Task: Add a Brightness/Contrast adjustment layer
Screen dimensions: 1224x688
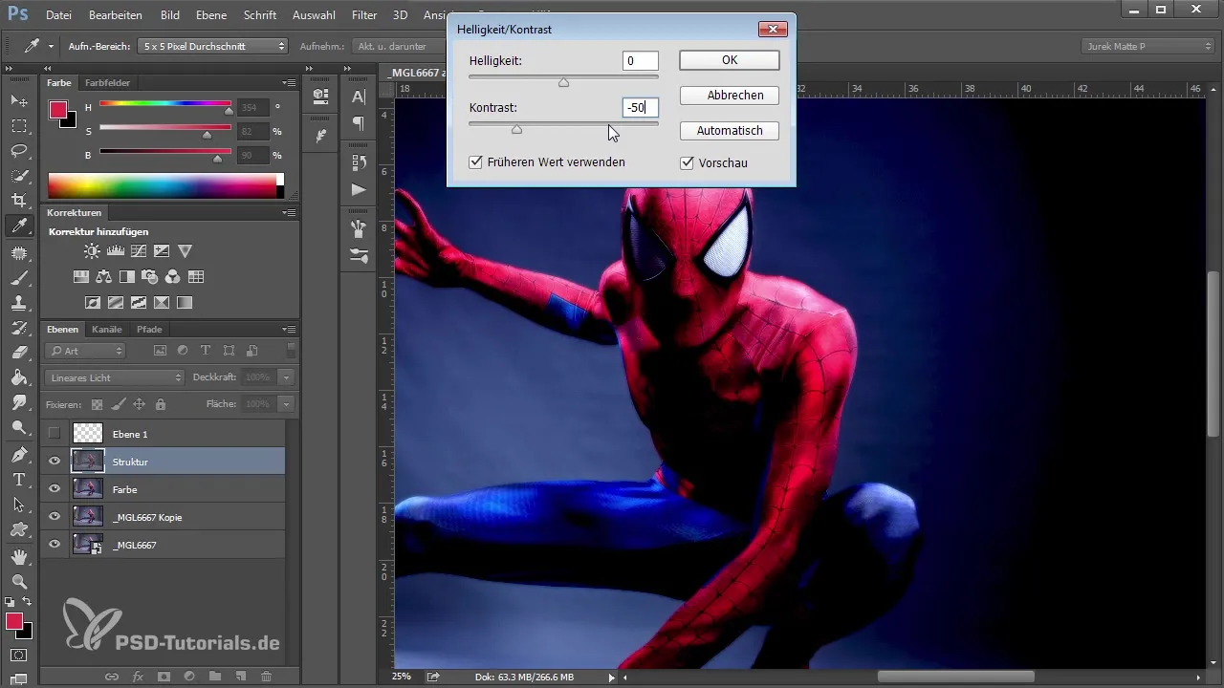Action: click(x=92, y=251)
